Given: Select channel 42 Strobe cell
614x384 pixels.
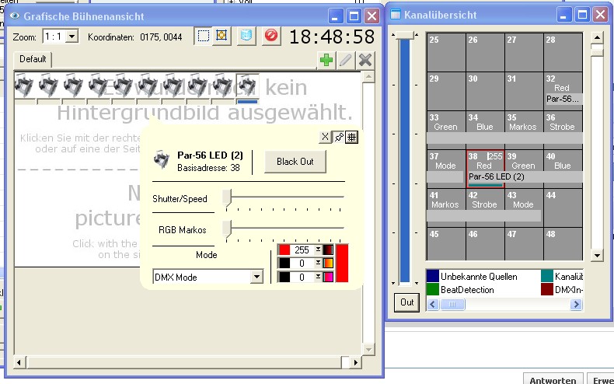Looking at the screenshot, I should pos(485,208).
